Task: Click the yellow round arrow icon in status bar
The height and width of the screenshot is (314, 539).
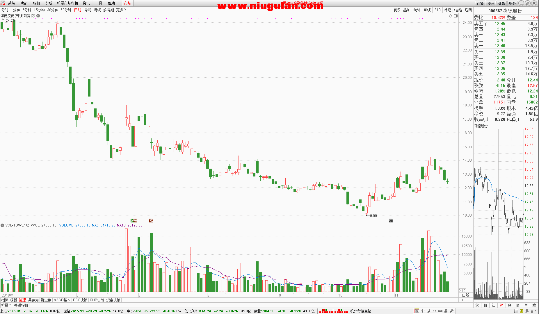Action: tap(522, 311)
